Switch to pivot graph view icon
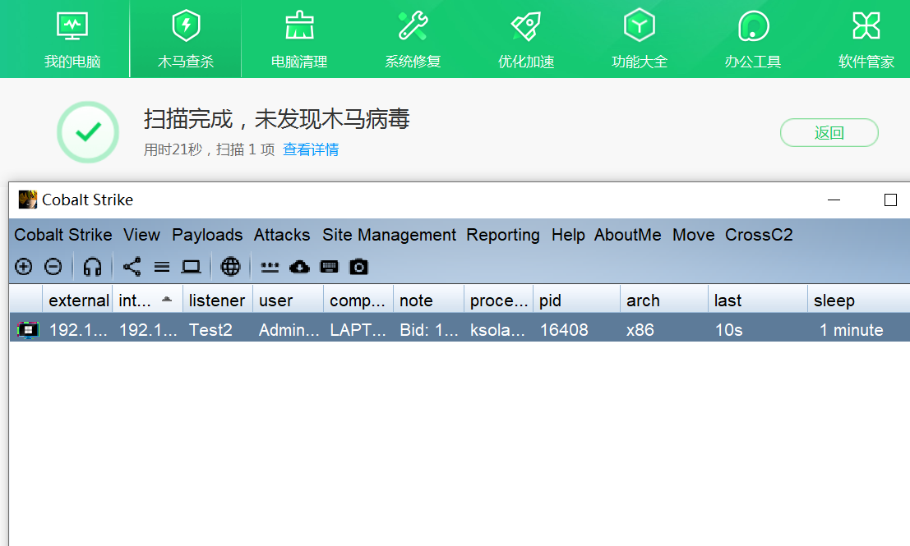Image resolution: width=910 pixels, height=546 pixels. click(x=132, y=267)
